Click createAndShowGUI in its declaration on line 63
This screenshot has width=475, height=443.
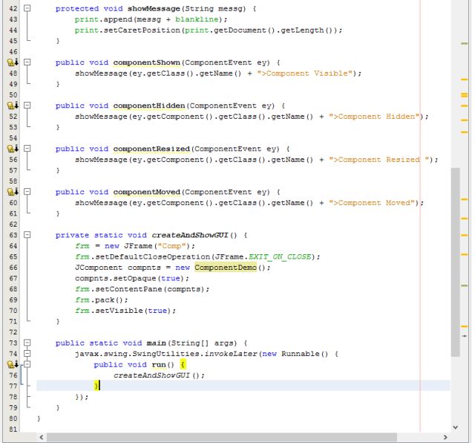190,235
